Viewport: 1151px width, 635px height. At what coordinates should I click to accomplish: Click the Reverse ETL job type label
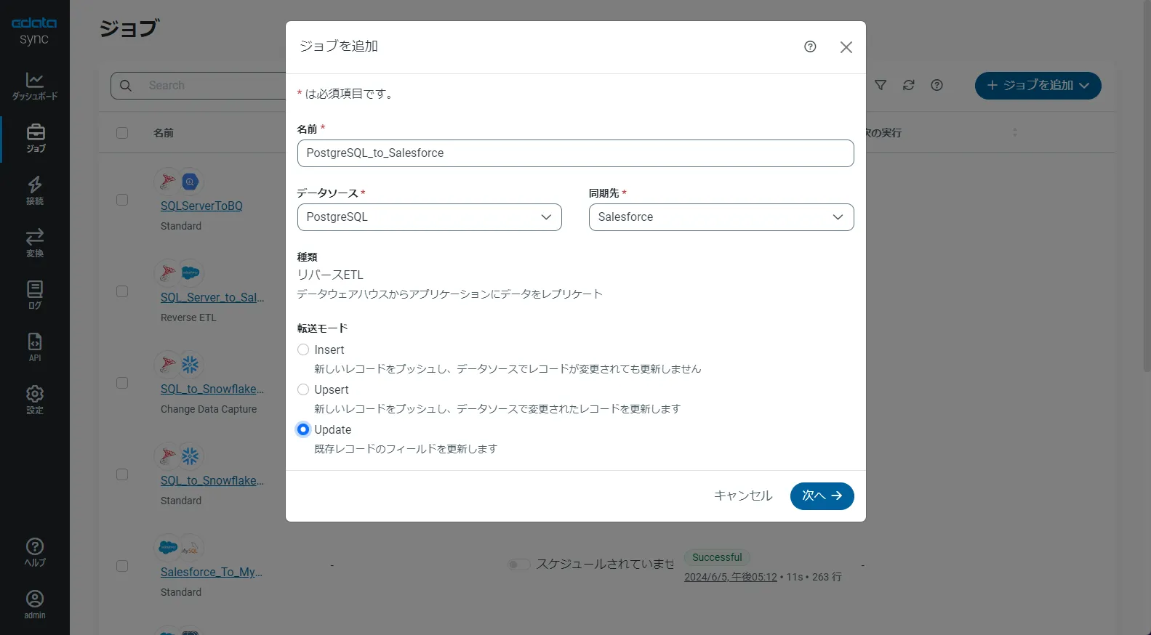coord(188,317)
